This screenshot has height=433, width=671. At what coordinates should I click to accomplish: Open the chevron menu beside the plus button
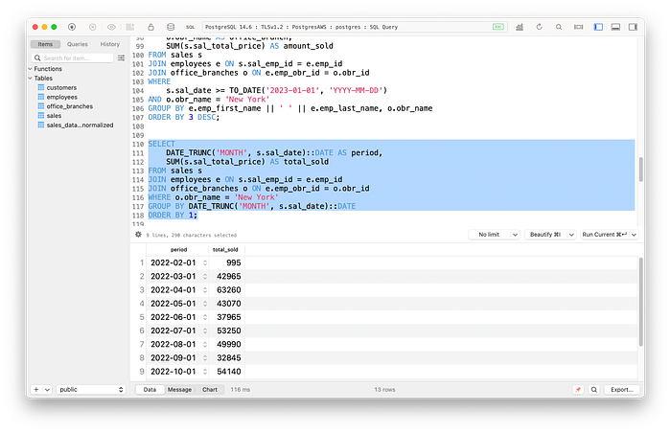[x=47, y=389]
